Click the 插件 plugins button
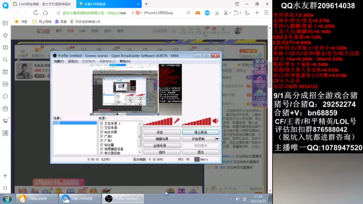Screen dimensions: 363x204 162,152
